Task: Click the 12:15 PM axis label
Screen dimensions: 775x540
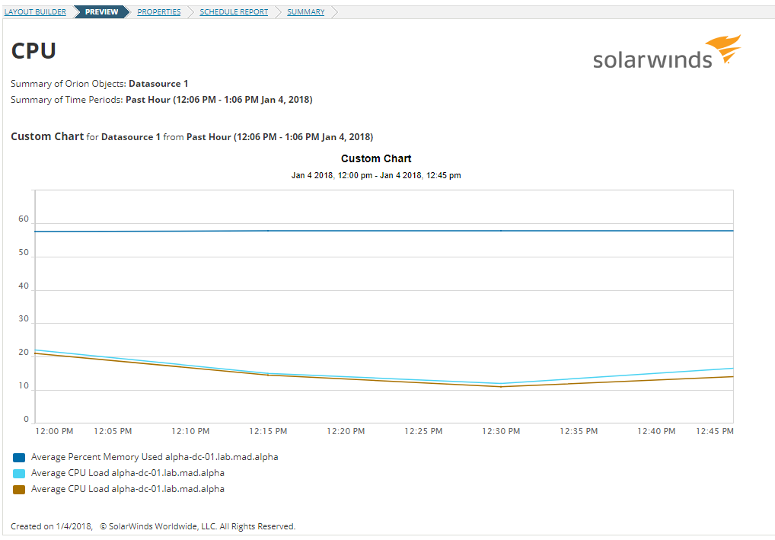Action: [268, 431]
